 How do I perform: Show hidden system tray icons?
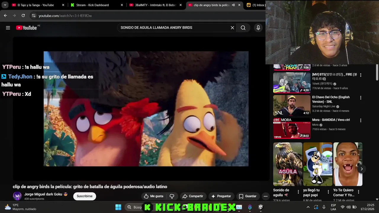pyautogui.click(x=308, y=207)
